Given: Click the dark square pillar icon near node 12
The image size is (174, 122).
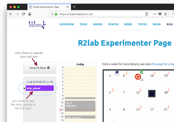Looking at the screenshot, I should (x=152, y=94).
